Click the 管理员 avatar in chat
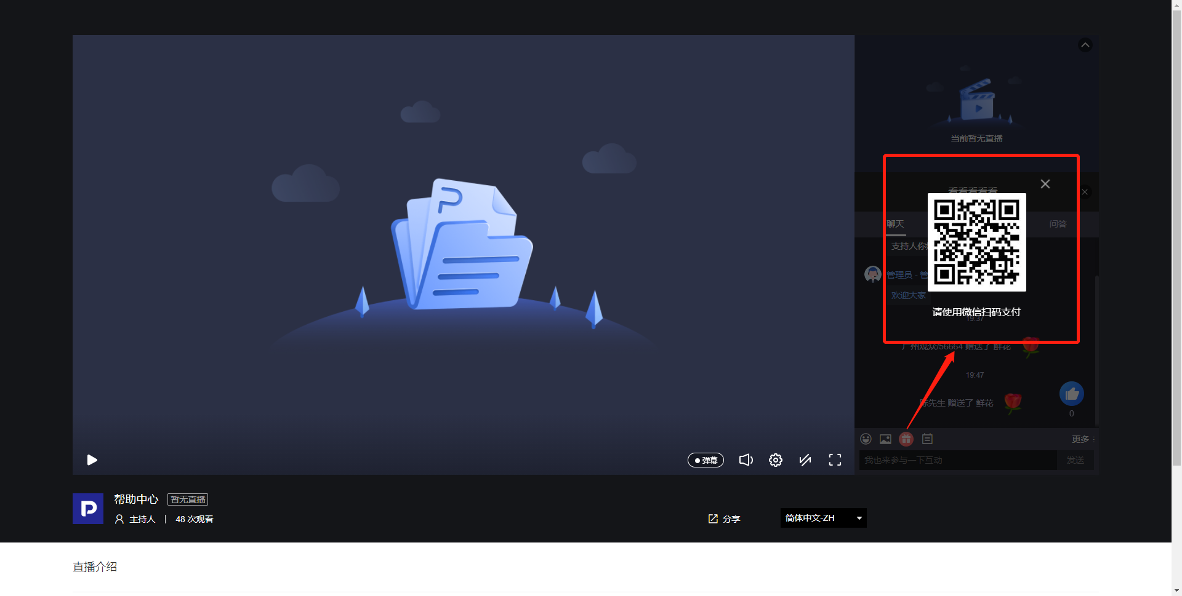 click(x=873, y=274)
